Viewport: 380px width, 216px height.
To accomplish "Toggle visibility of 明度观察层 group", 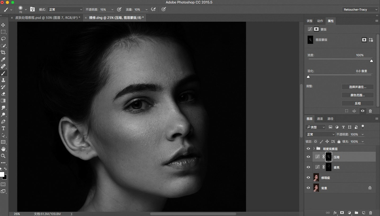I will [x=308, y=149].
